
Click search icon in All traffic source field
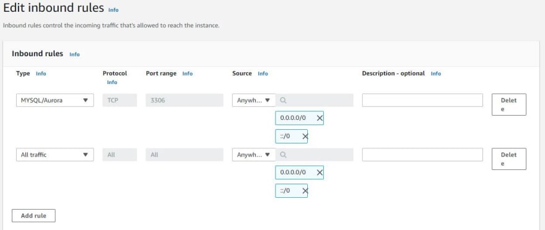tap(283, 155)
